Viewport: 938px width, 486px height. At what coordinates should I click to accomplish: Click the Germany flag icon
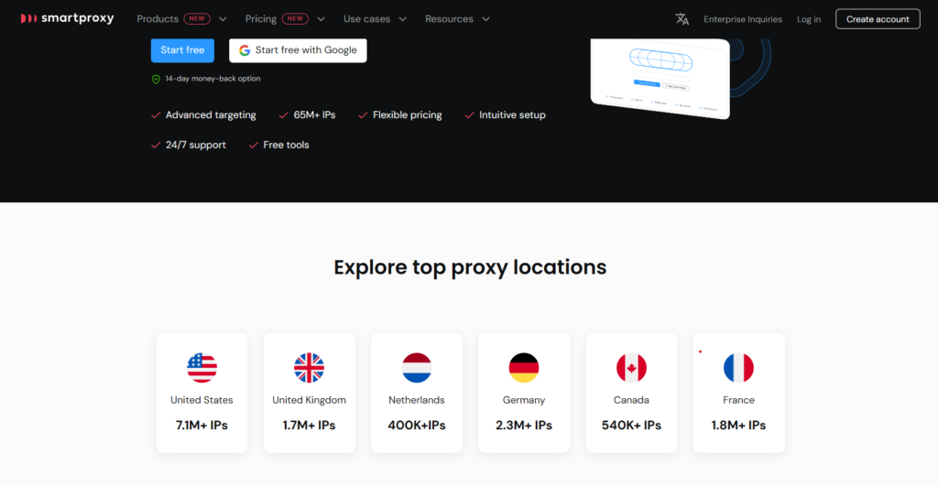[524, 368]
